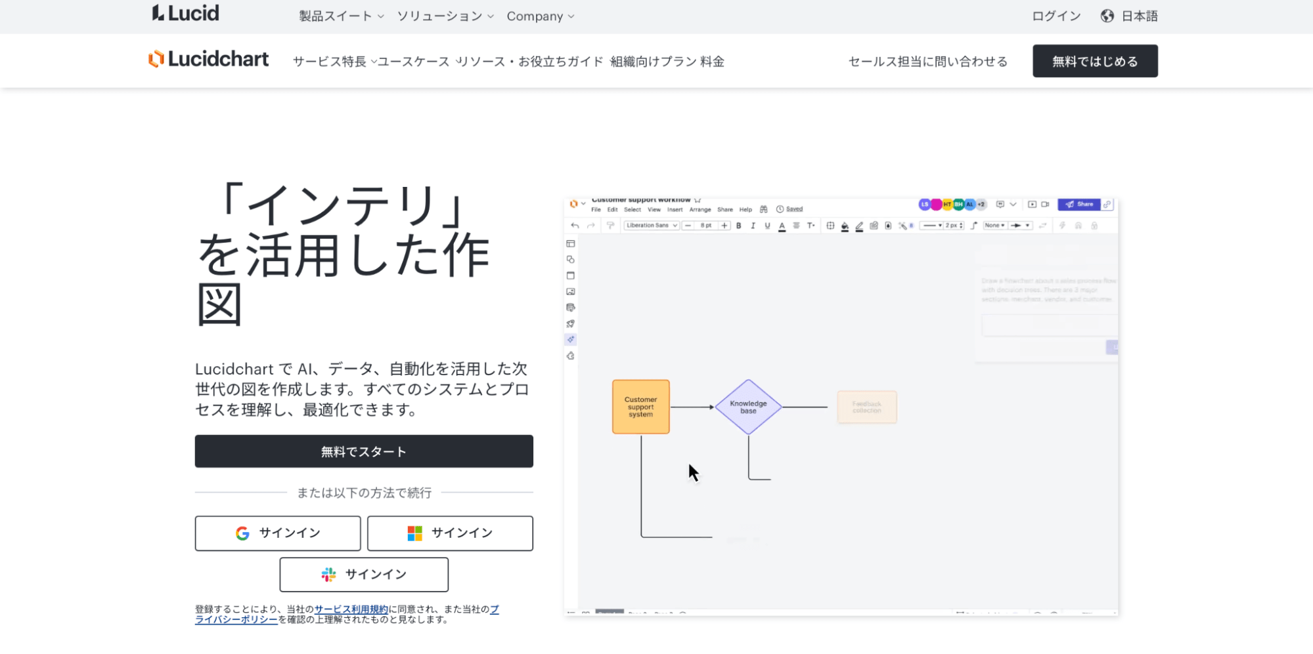
Task: Click the Lucidchart logo
Action: (x=208, y=59)
